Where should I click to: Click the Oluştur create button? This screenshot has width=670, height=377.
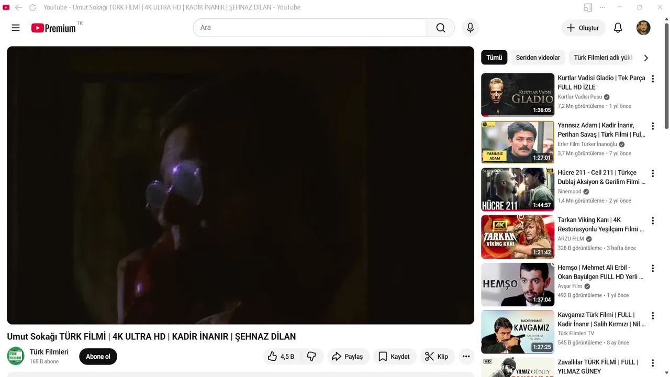583,28
